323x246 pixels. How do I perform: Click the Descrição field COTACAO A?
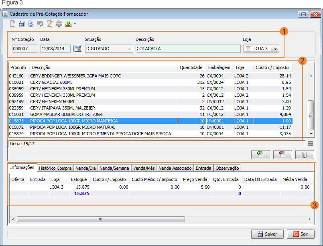point(188,49)
